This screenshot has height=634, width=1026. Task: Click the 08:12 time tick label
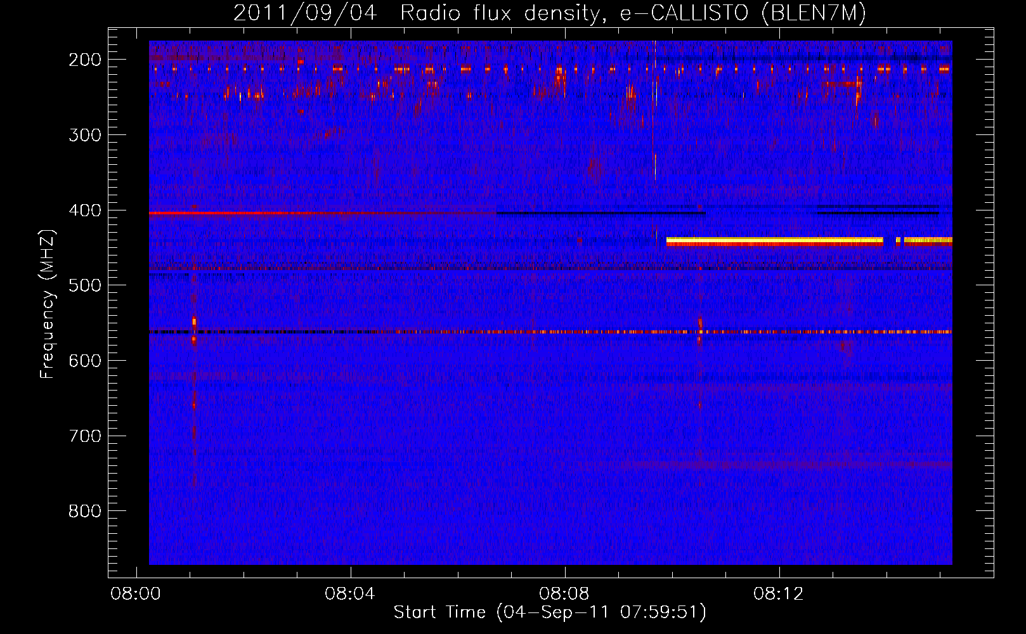(779, 594)
